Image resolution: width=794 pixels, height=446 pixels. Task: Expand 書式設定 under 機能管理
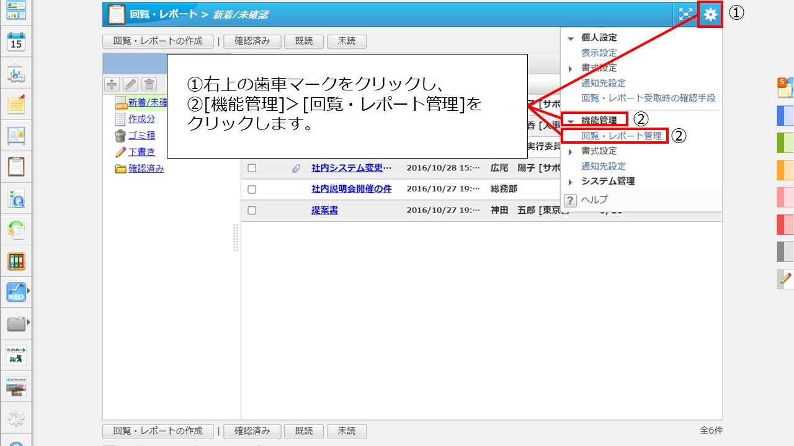coord(571,152)
